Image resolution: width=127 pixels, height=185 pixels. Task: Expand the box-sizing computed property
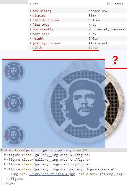[x=31, y=11]
